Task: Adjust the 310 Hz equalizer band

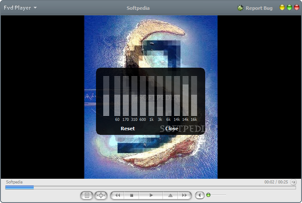Action: [x=134, y=96]
